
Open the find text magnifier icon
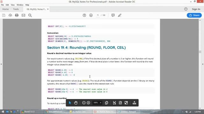click(x=30, y=15)
